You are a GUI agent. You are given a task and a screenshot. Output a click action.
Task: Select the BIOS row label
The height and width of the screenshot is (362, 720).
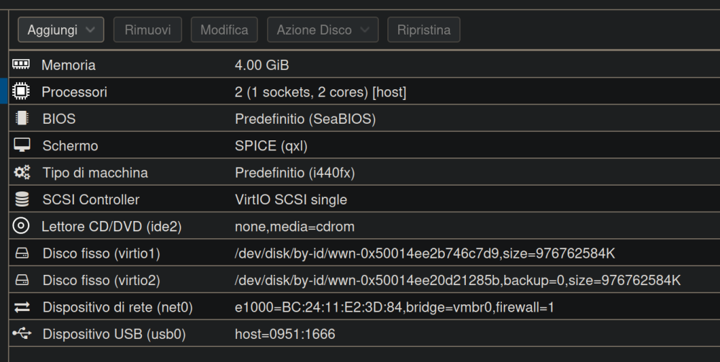(59, 119)
